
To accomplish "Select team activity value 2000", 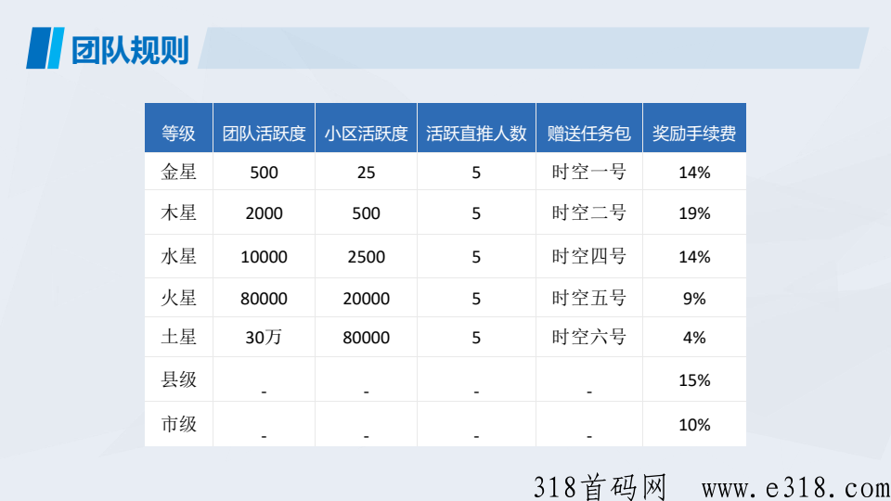I will [x=264, y=213].
